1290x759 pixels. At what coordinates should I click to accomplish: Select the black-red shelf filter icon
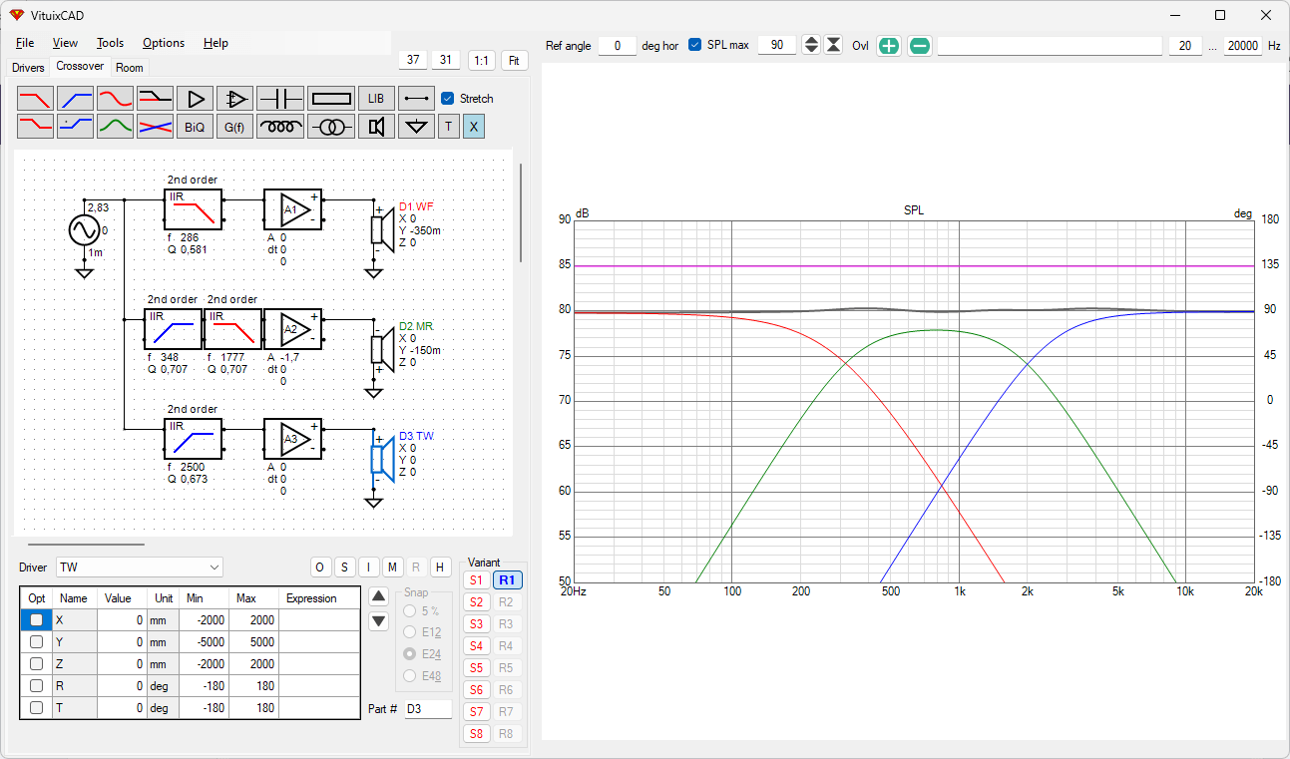[156, 99]
